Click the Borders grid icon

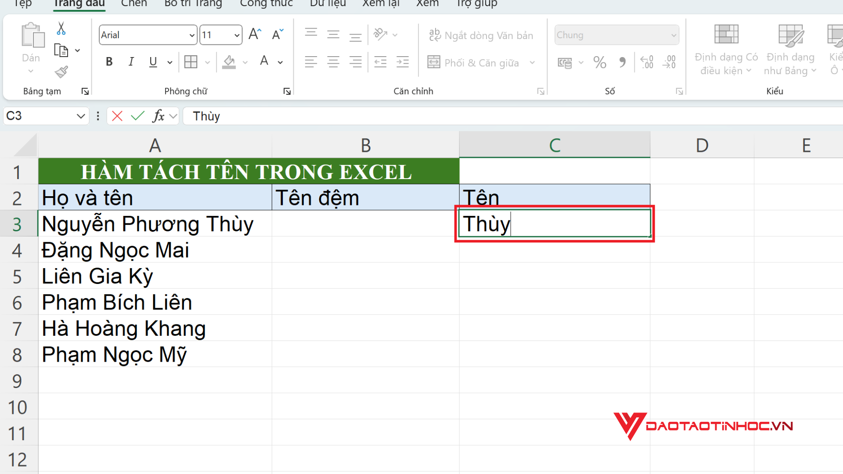(191, 62)
